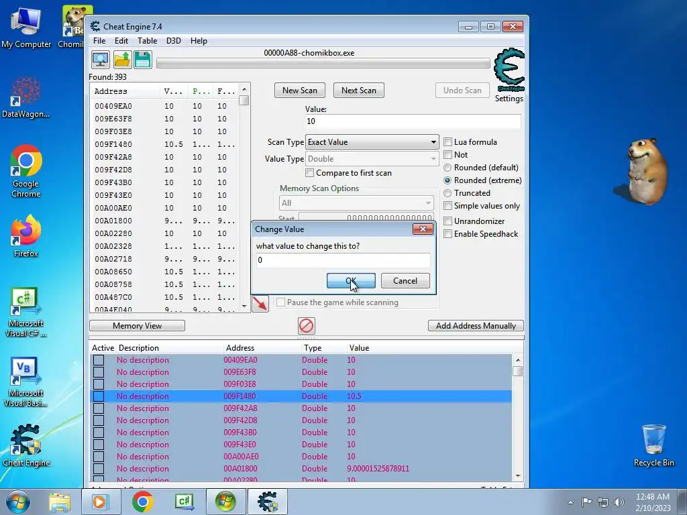The width and height of the screenshot is (687, 515).
Task: Open a cheat table file (folder icon)
Action: 122,60
